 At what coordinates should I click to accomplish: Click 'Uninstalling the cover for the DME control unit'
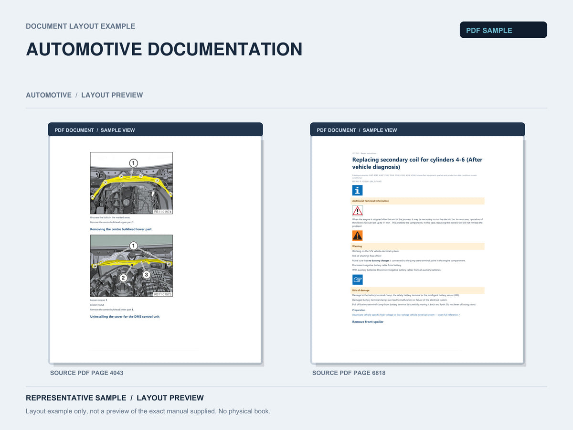point(125,317)
